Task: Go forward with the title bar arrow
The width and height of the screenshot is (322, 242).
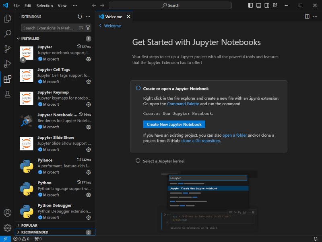Action: [x=102, y=6]
